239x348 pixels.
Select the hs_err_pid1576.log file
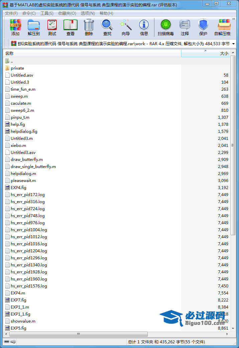(29, 286)
